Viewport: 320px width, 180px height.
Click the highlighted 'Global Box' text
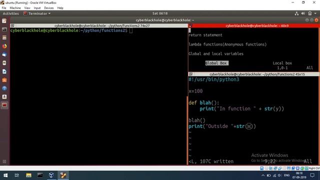pyautogui.click(x=216, y=63)
